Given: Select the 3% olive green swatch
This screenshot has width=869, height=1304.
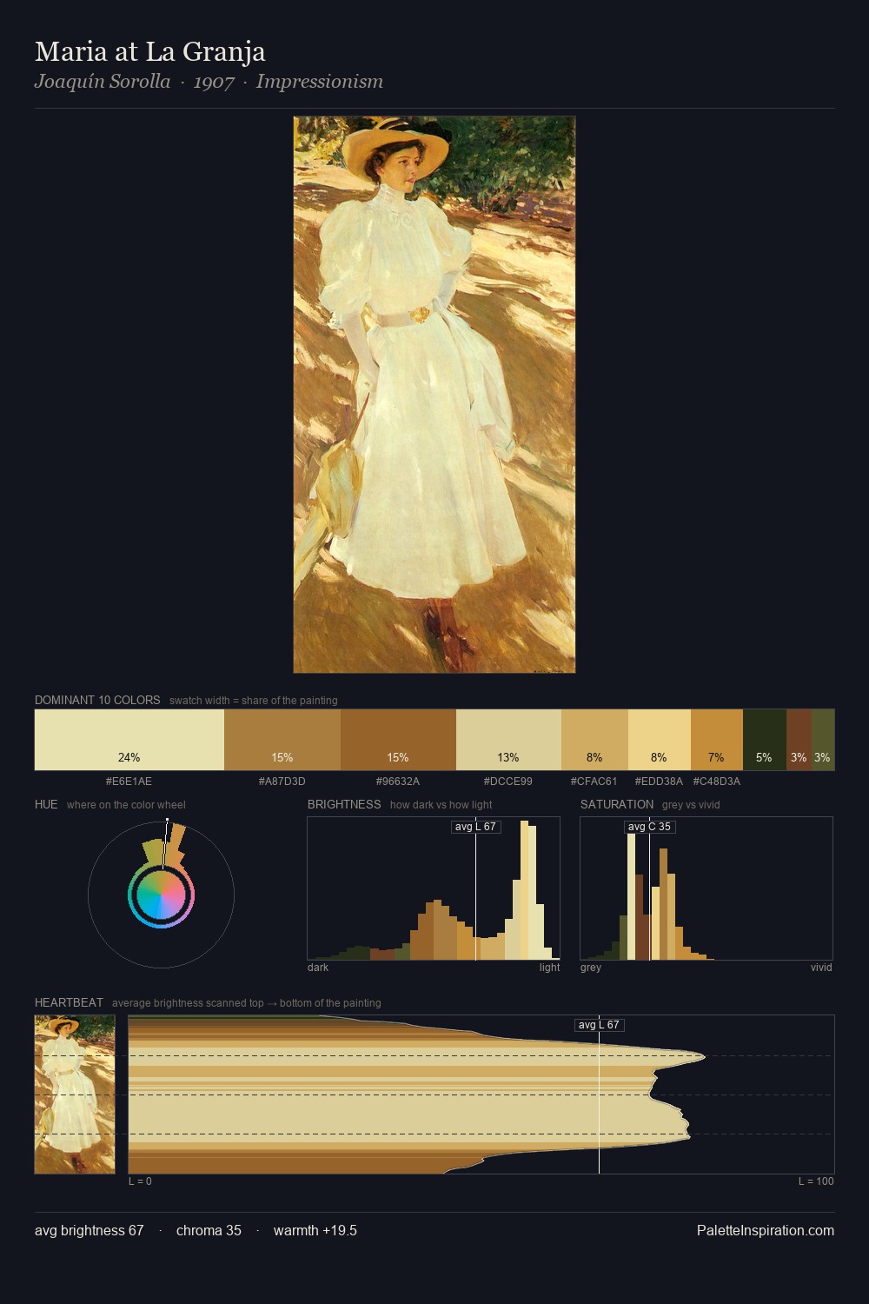Looking at the screenshot, I should pyautogui.click(x=823, y=740).
